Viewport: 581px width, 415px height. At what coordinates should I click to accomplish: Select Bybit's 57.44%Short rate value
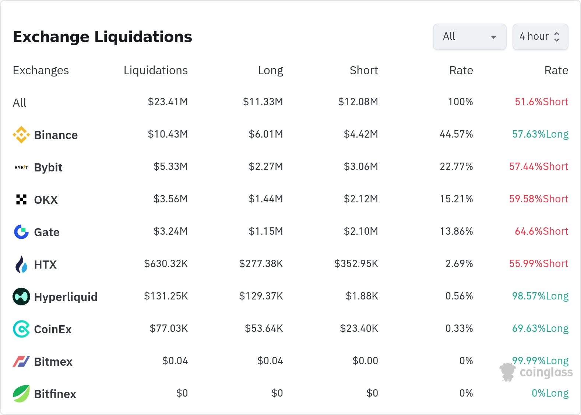coord(538,167)
